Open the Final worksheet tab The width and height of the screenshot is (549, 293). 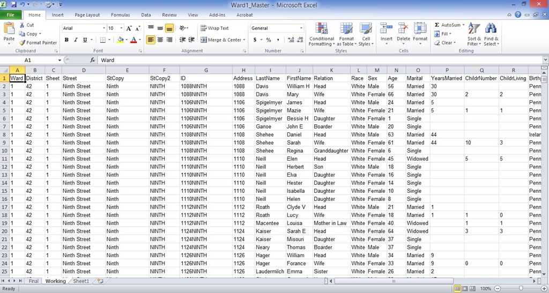[33, 281]
